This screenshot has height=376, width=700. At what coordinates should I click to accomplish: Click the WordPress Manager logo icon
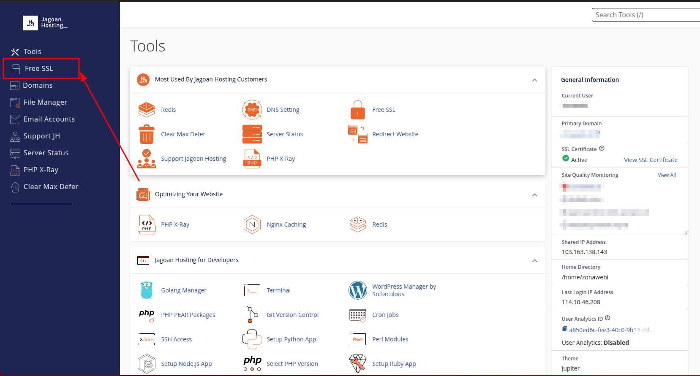click(x=357, y=290)
